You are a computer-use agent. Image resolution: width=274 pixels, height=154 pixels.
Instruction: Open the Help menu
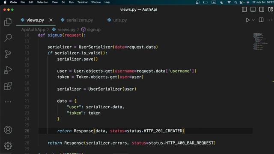[x=107, y=2]
